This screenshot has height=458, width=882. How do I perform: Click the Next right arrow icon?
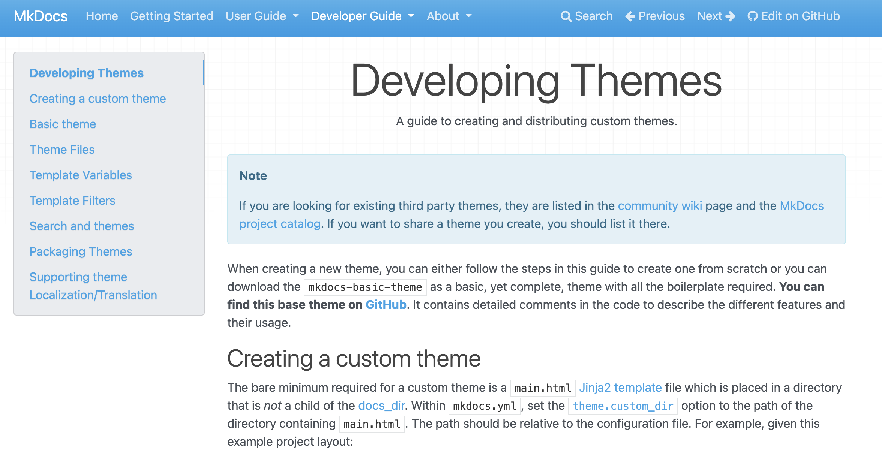click(730, 16)
